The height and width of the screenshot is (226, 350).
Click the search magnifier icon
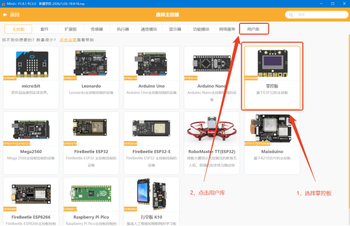pyautogui.click(x=291, y=15)
